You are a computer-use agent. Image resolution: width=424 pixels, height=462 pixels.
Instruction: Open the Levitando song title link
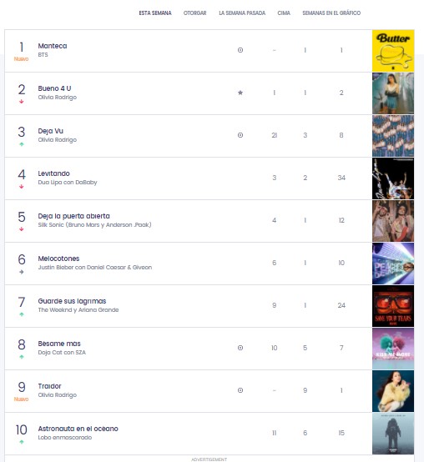53,173
